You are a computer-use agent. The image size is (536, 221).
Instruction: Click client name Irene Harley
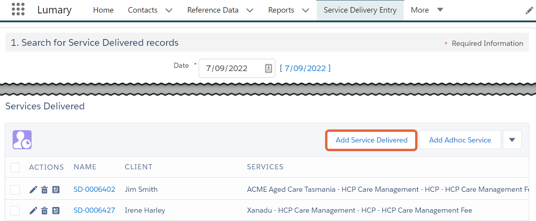(145, 210)
